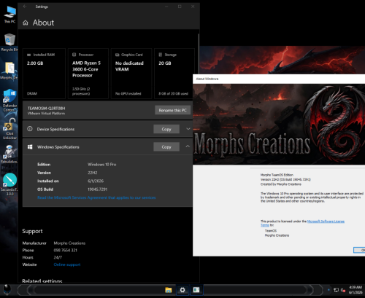The image size is (365, 298).
Task: Open the Online support website link
Action: (67, 264)
